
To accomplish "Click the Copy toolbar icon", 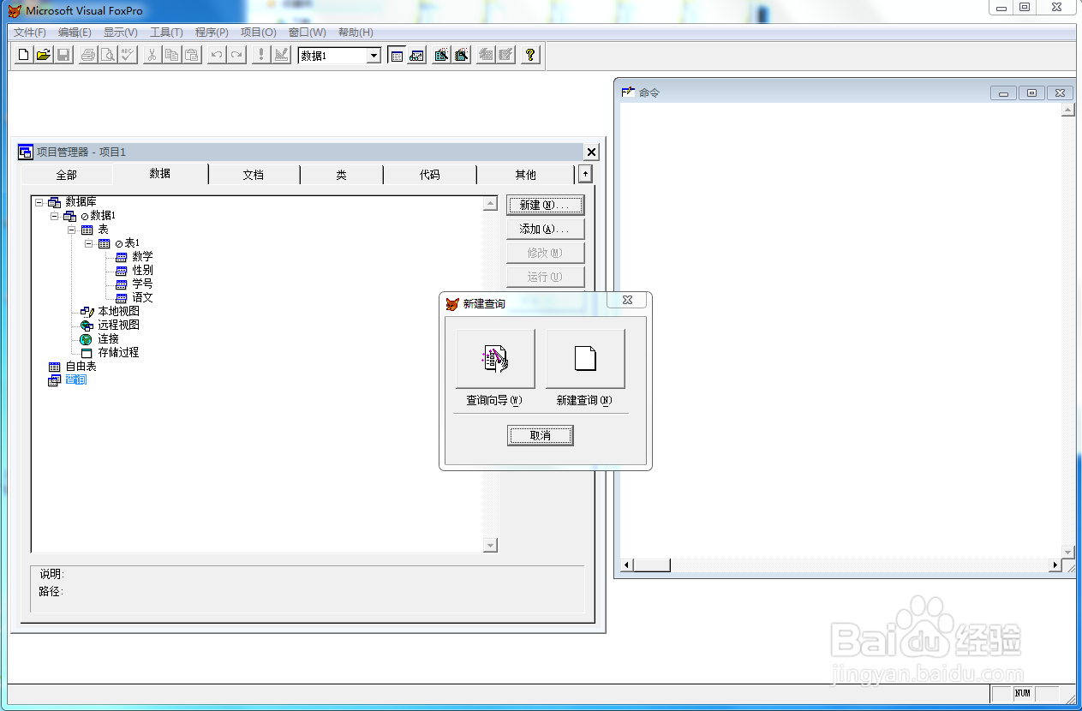I will click(171, 55).
